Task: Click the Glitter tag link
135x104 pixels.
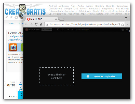Action: pos(104,11)
